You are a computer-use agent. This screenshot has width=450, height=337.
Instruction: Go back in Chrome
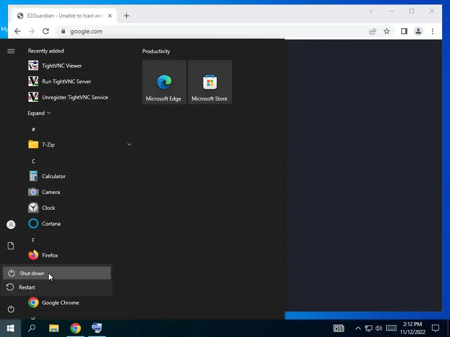click(18, 31)
